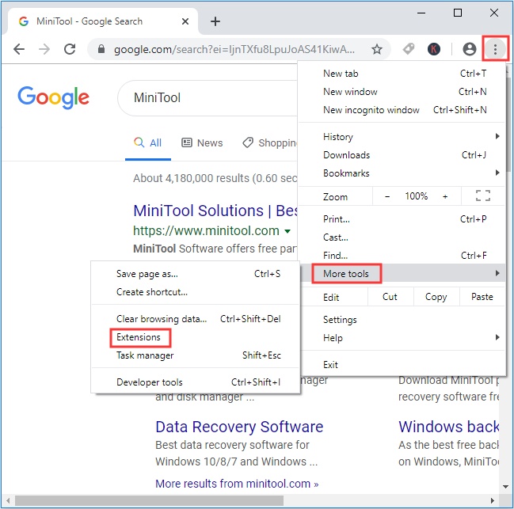The image size is (514, 509).
Task: Open the user profile avatar icon
Action: (x=469, y=49)
